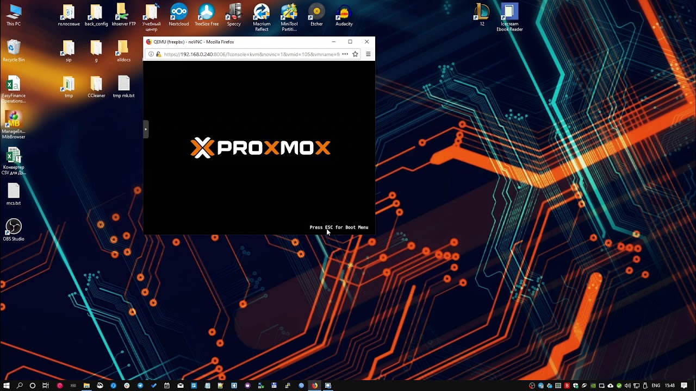The height and width of the screenshot is (391, 696).
Task: Open the clock showing 15:48
Action: point(670,386)
